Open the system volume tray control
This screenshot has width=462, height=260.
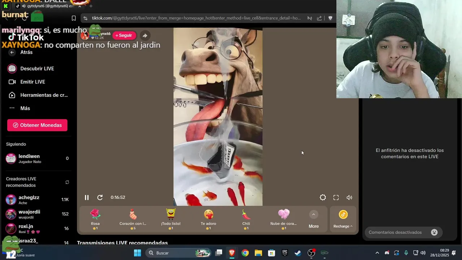click(423, 253)
